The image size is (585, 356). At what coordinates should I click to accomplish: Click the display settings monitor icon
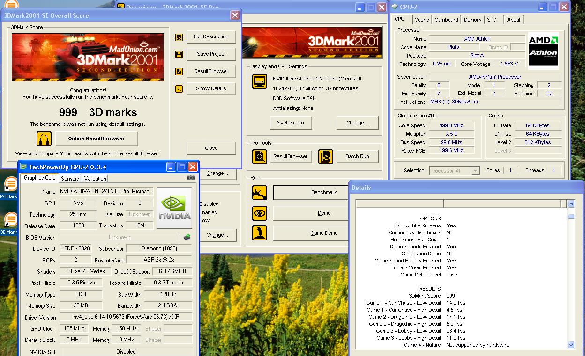pos(260,81)
